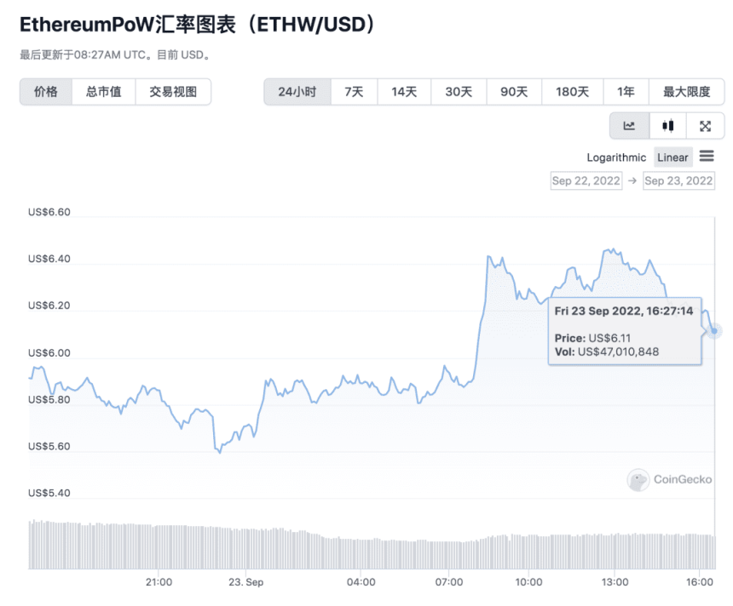Select the 价格 tab
The height and width of the screenshot is (606, 733).
click(x=46, y=92)
